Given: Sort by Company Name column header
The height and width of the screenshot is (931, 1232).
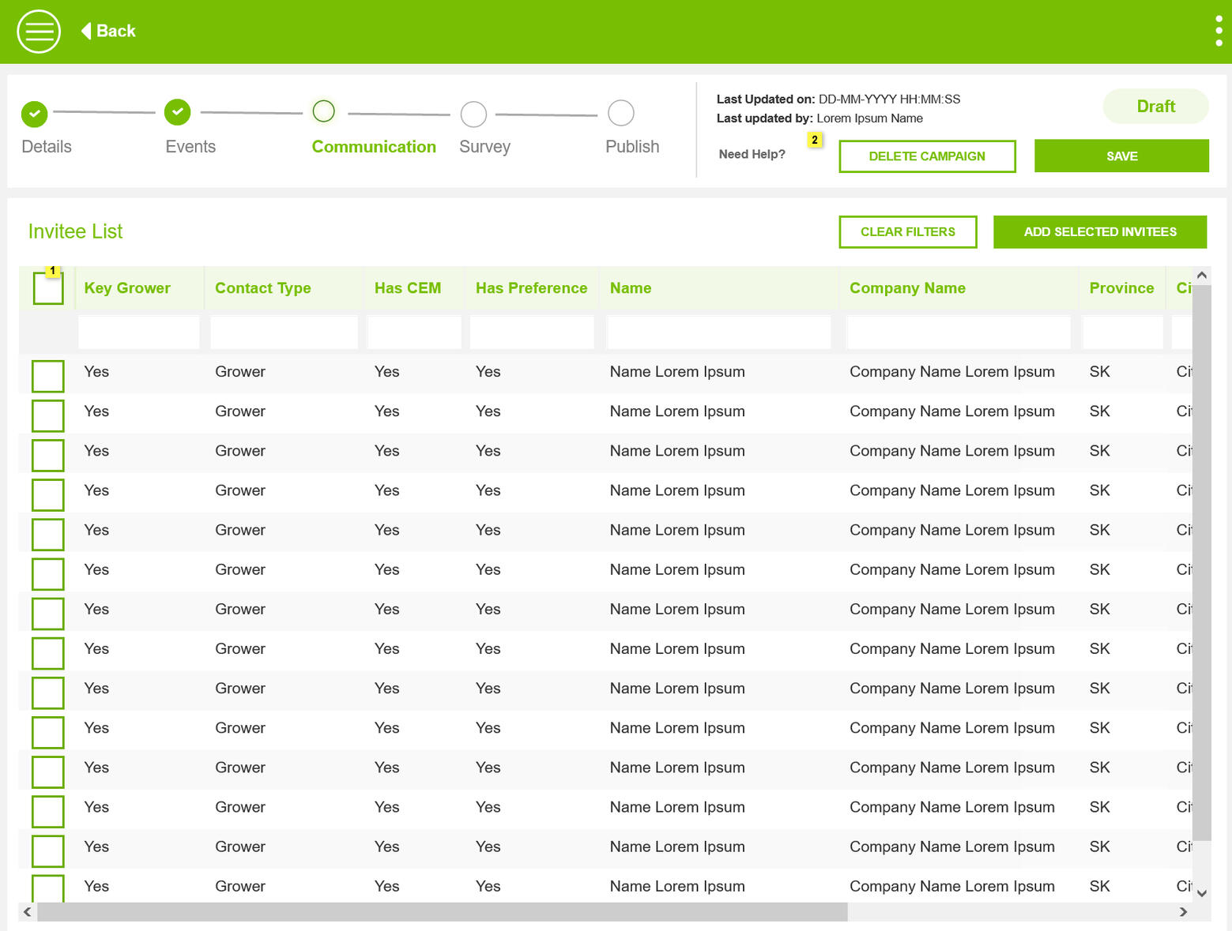Looking at the screenshot, I should pyautogui.click(x=907, y=288).
